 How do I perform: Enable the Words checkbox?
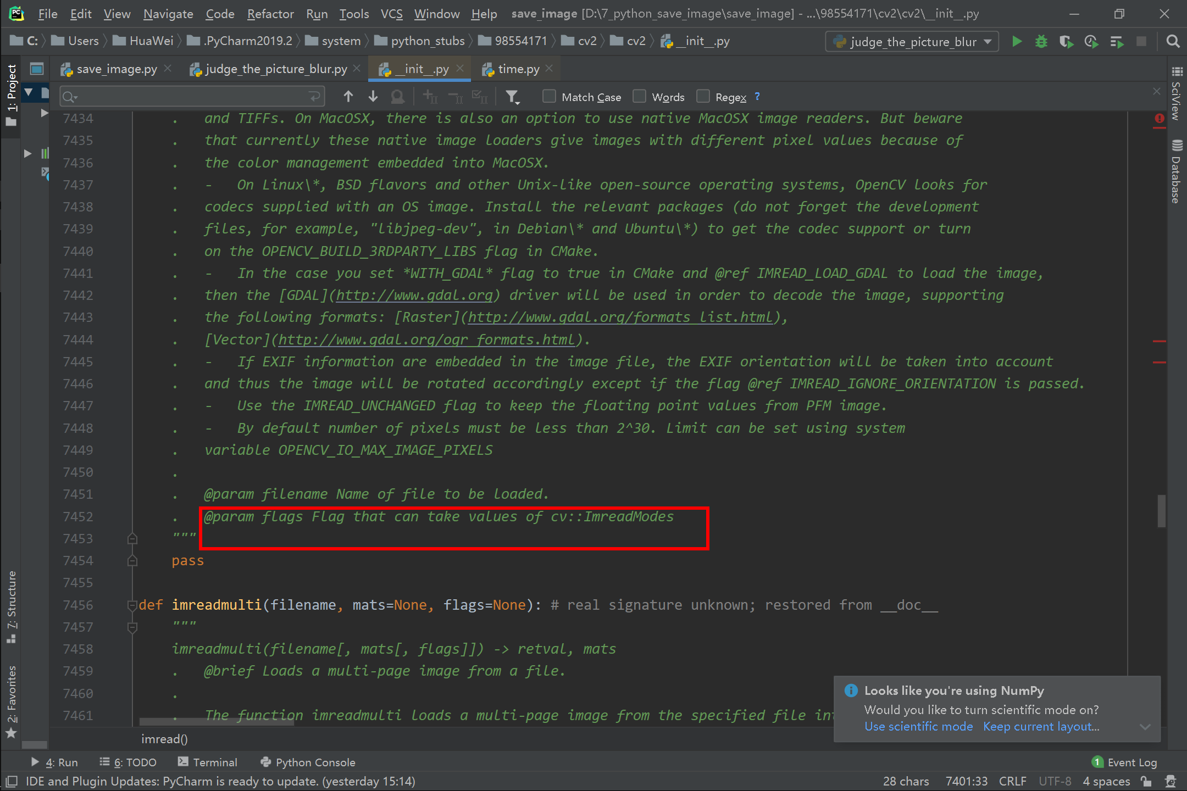point(639,97)
